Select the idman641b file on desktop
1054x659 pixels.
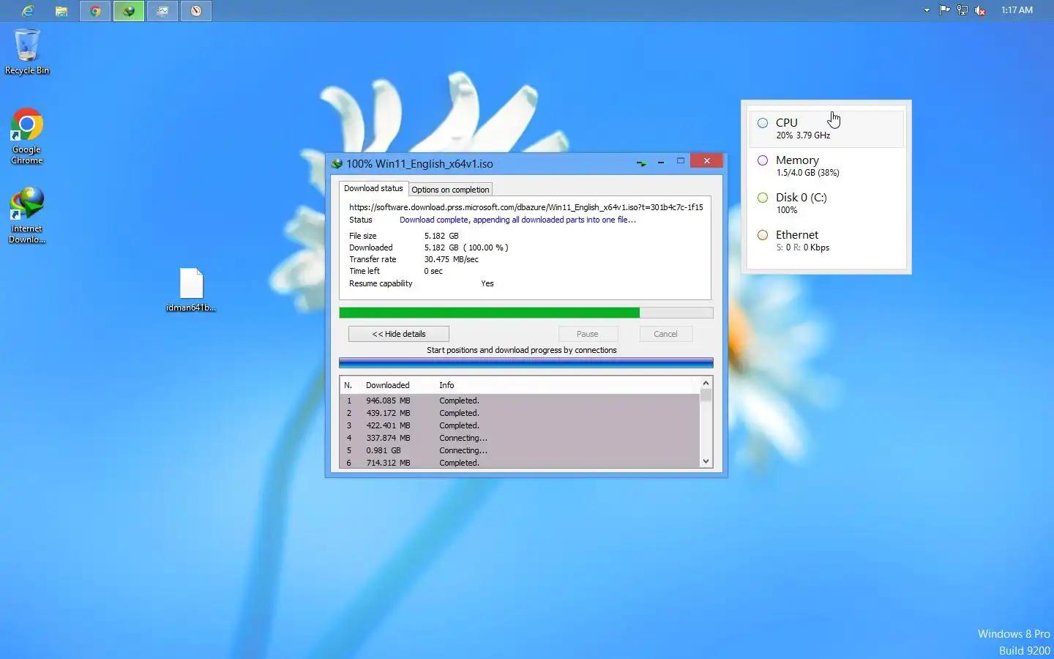pyautogui.click(x=191, y=290)
